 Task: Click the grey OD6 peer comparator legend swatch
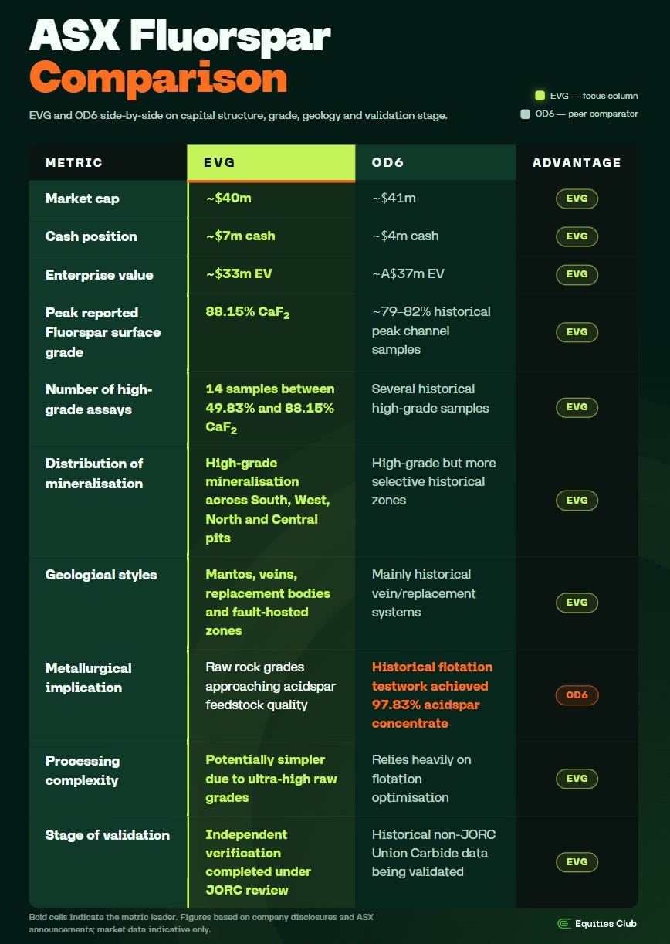click(x=525, y=114)
